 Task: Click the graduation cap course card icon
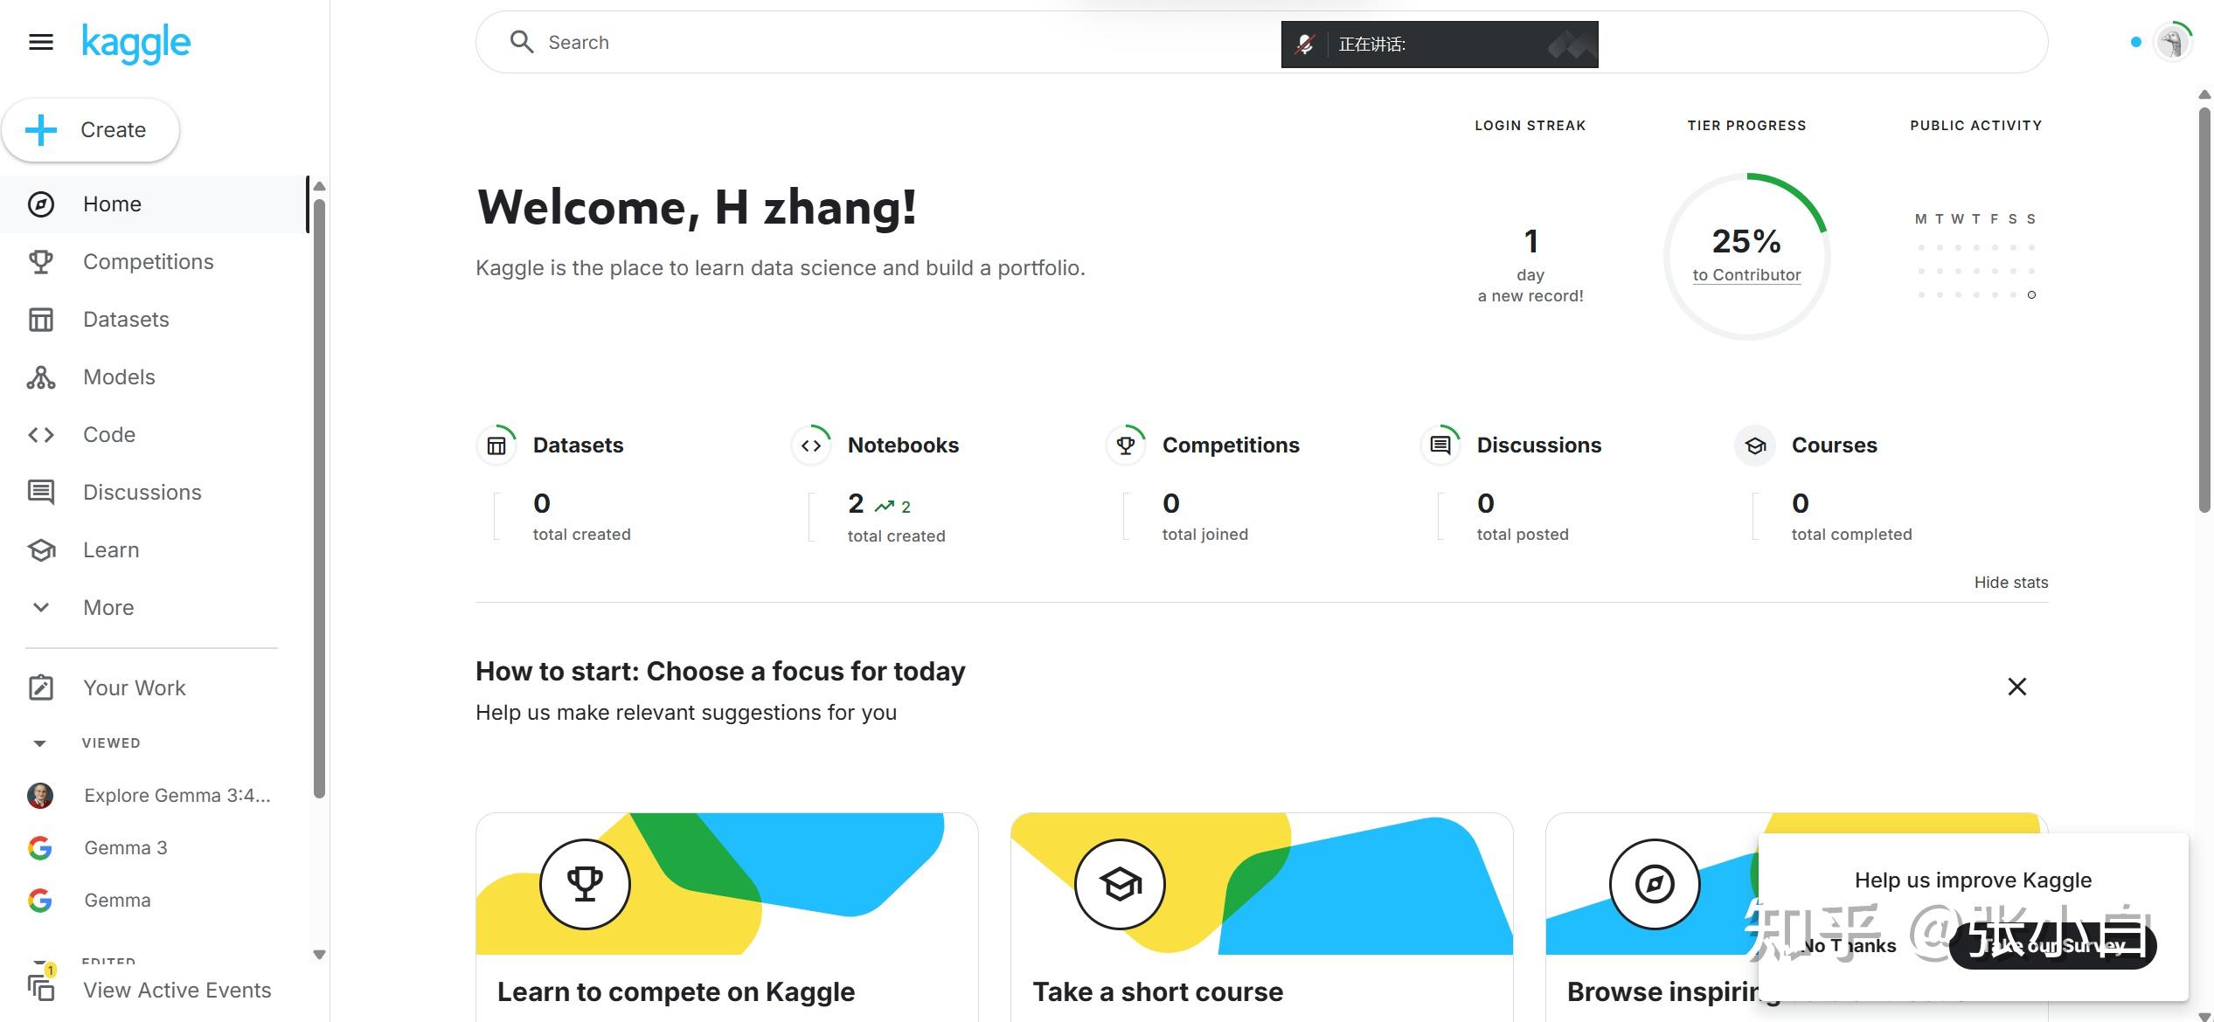(x=1120, y=884)
